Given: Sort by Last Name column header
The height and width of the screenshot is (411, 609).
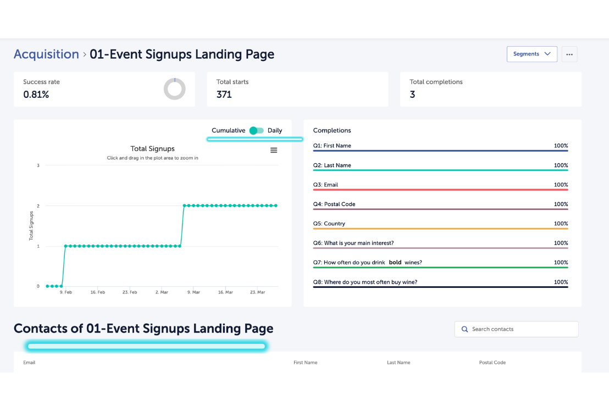Looking at the screenshot, I should click(x=398, y=363).
